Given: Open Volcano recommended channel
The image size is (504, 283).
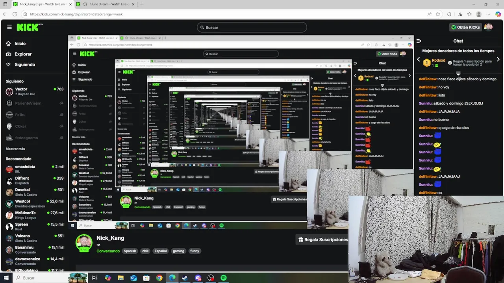Looking at the screenshot, I should click(34, 238).
